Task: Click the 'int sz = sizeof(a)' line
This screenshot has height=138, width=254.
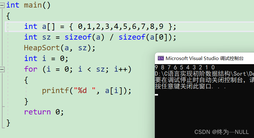Action: tap(100, 37)
